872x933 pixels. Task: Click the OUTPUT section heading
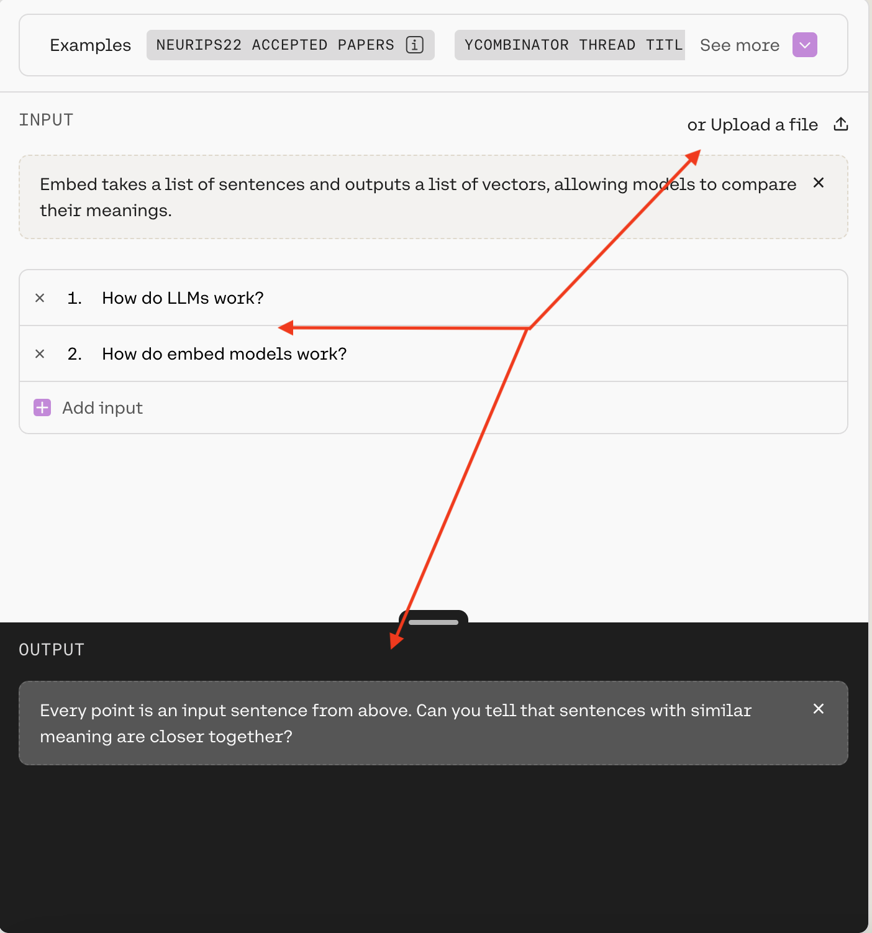pos(52,650)
